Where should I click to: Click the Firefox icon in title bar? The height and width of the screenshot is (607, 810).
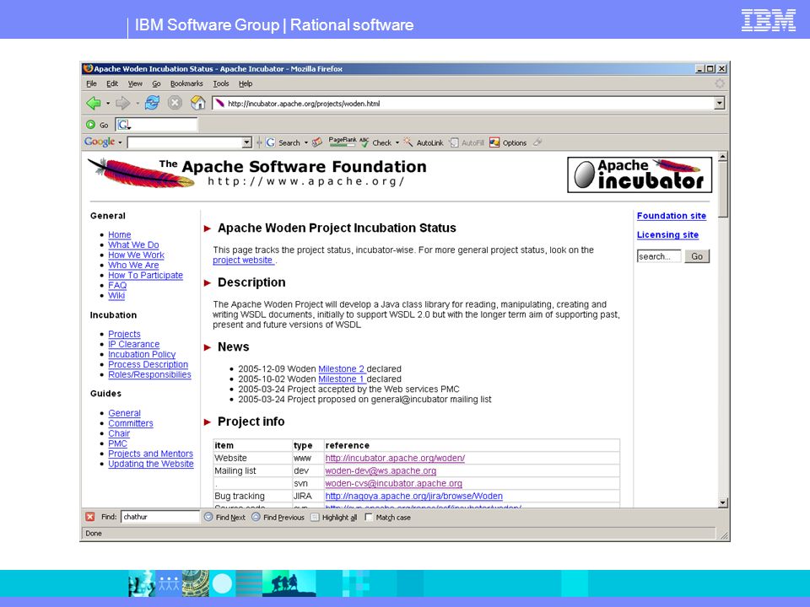pos(89,68)
